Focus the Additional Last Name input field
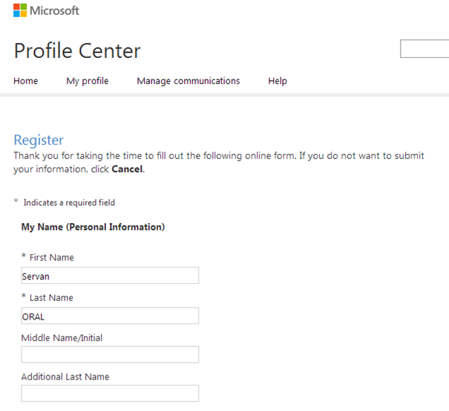449x411 pixels. click(110, 393)
